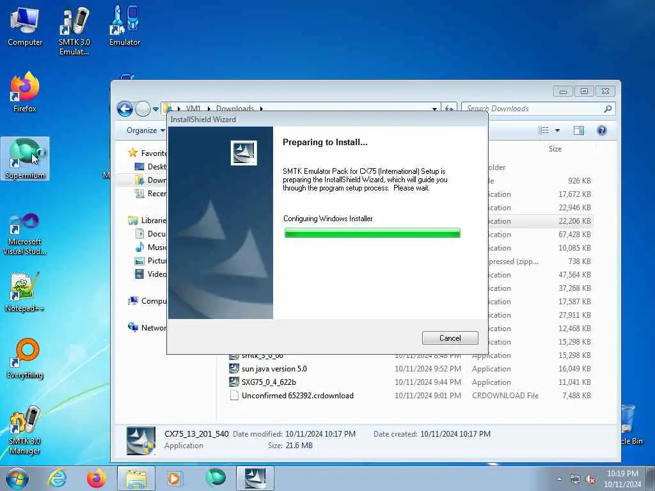This screenshot has width=655, height=491.
Task: Show hidden system tray icons
Action: click(559, 479)
